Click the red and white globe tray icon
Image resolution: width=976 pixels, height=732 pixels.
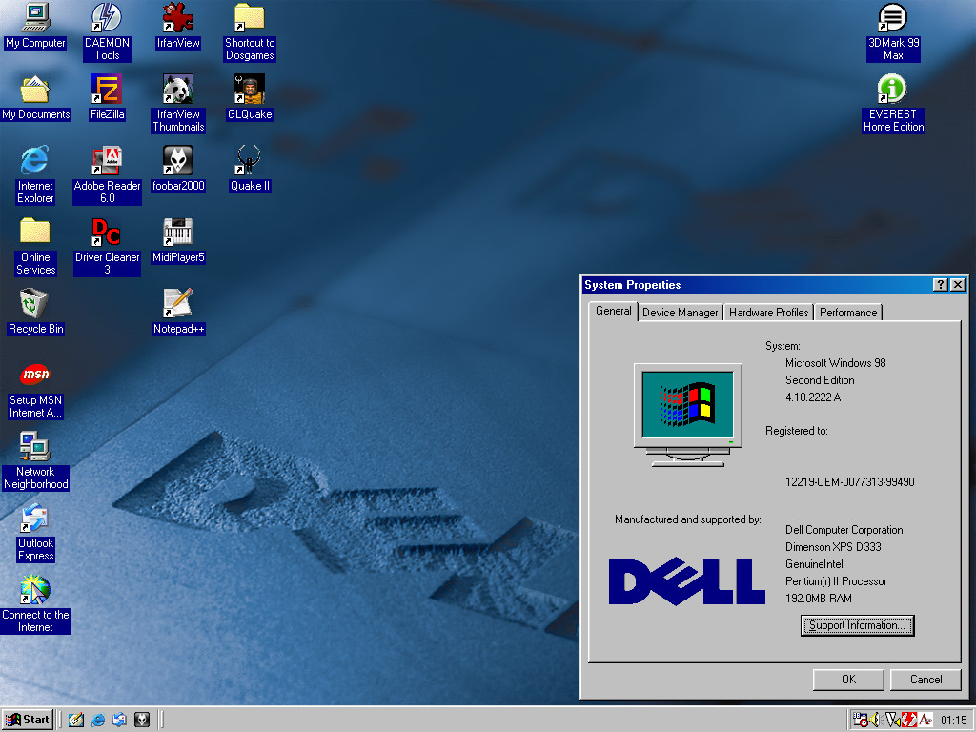(909, 720)
